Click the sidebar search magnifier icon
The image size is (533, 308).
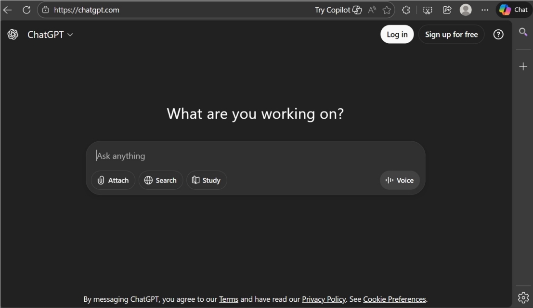click(x=523, y=32)
